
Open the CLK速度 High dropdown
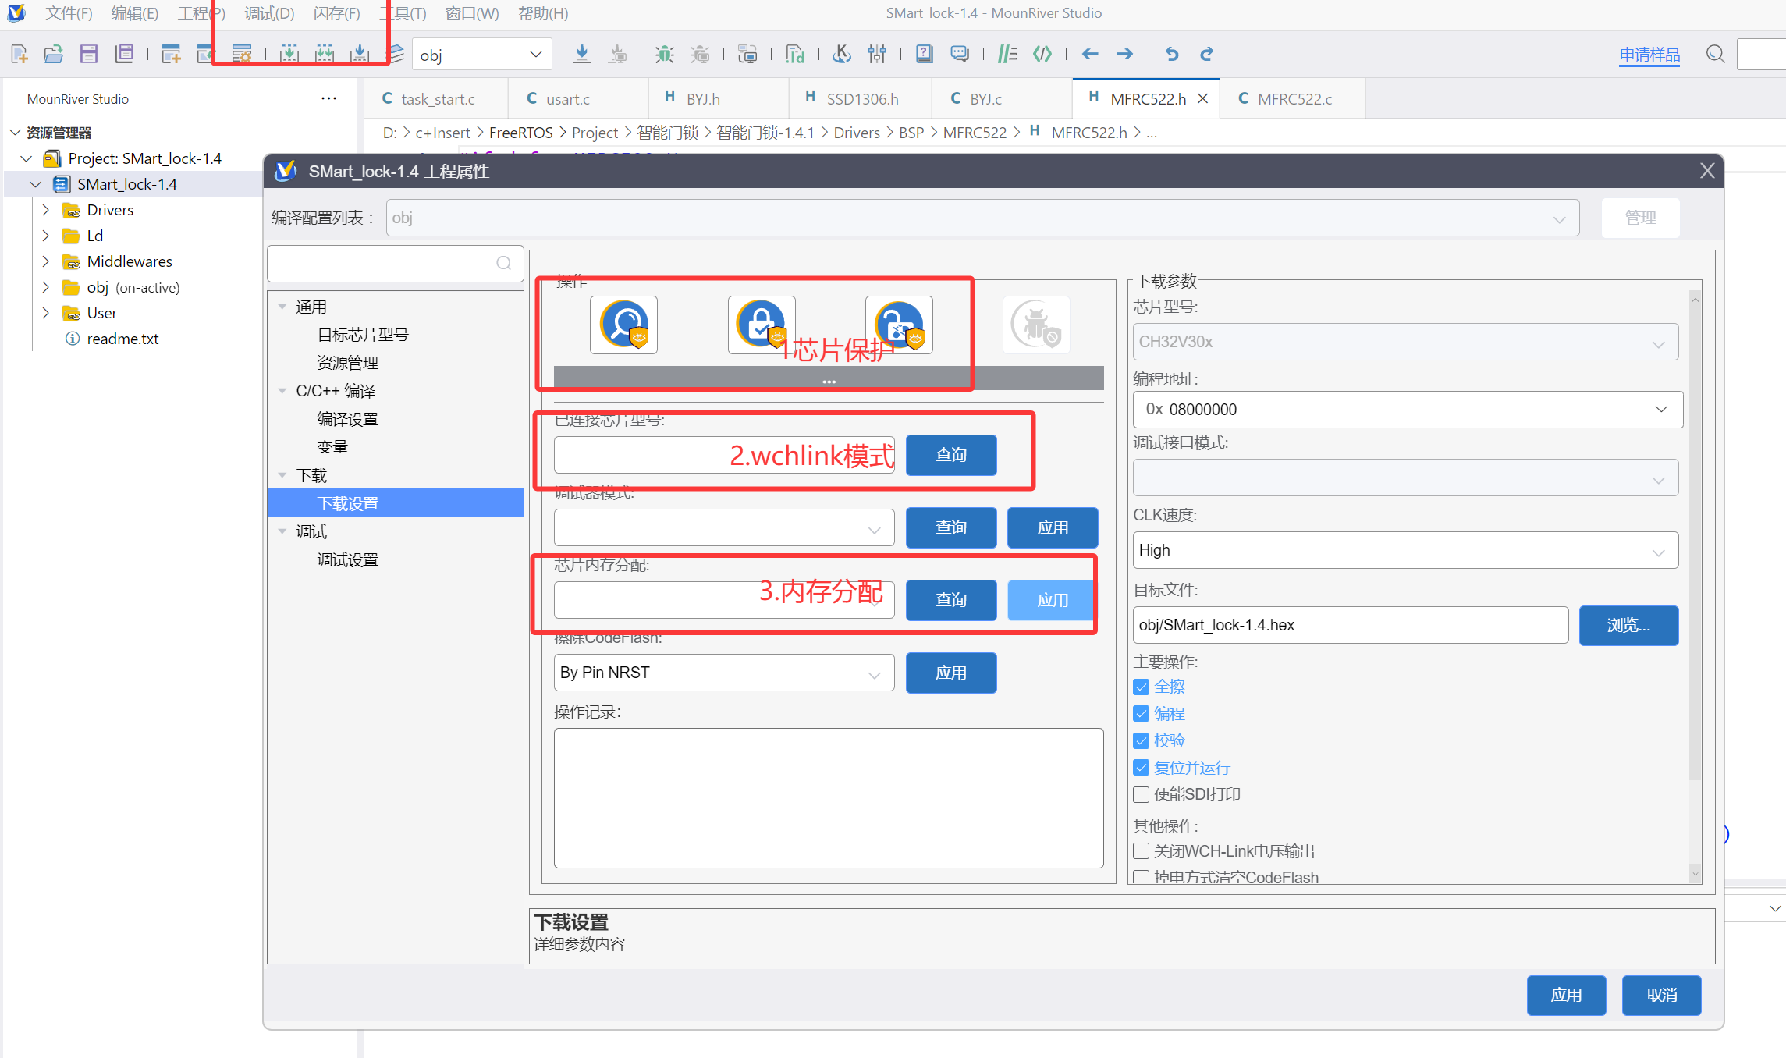click(1404, 550)
